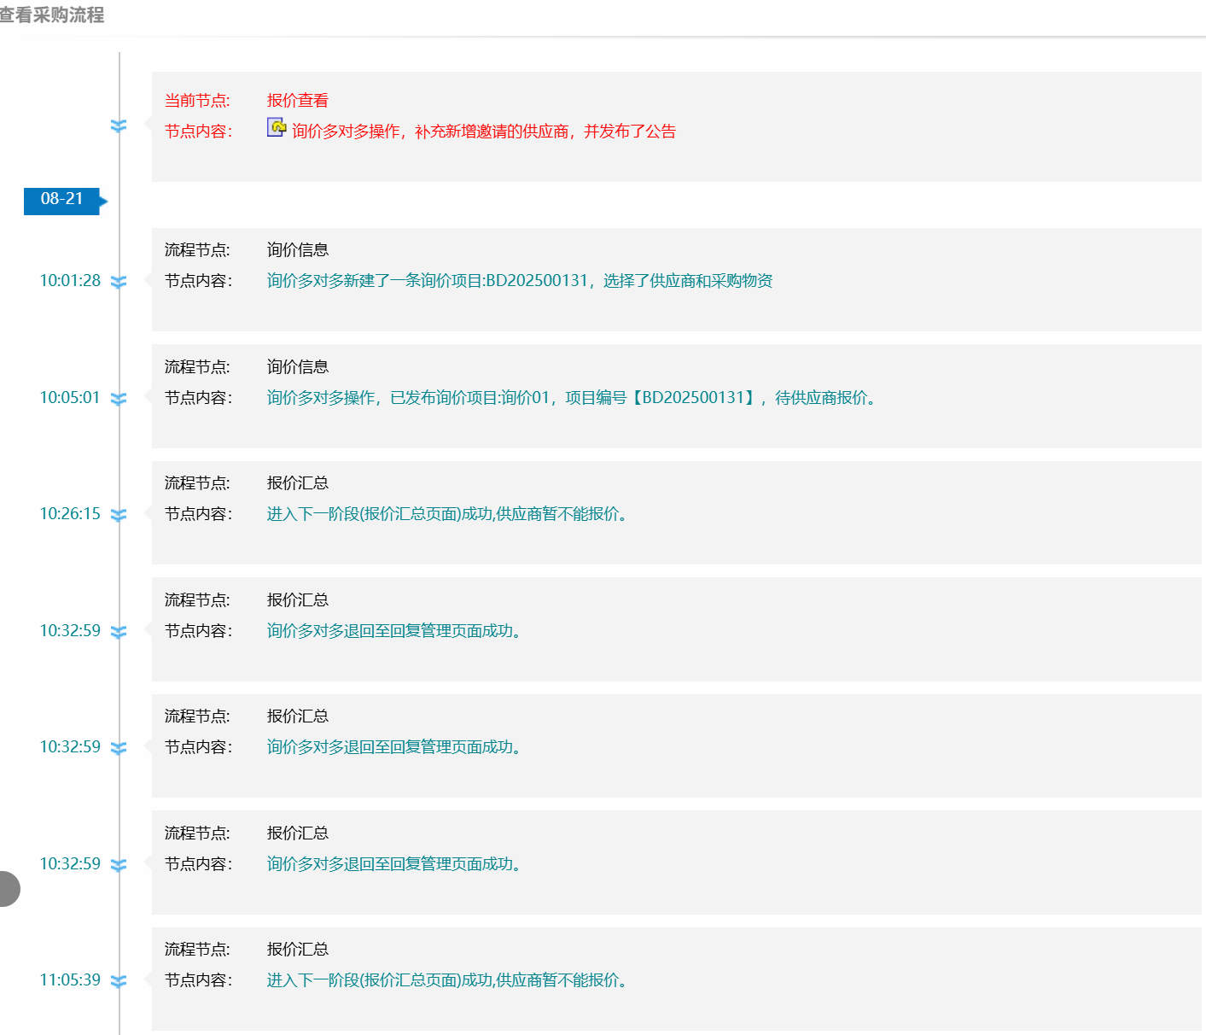Viewport: 1206px width, 1035px height.
Task: Click the double-chevron marker at 10:26:15
Action: [119, 515]
